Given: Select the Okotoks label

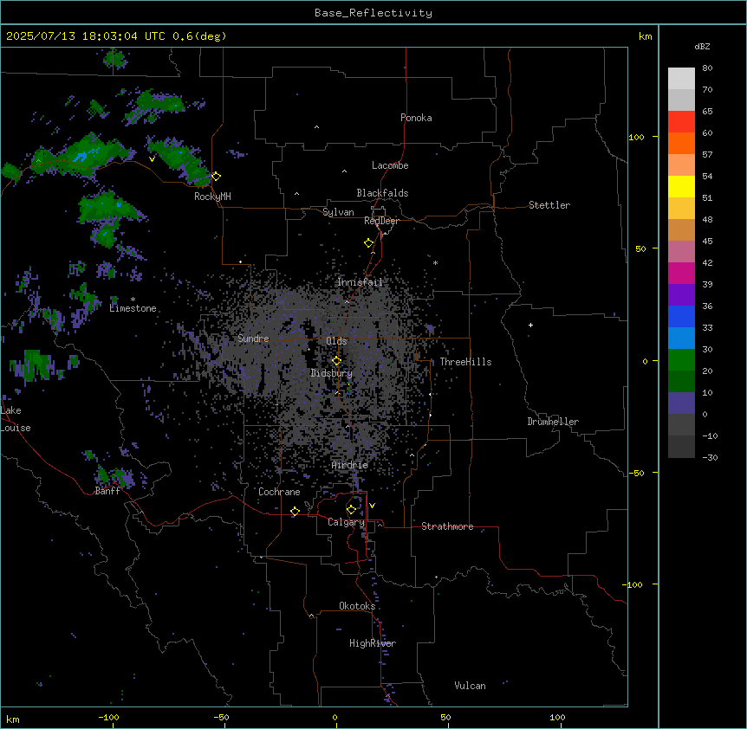Looking at the screenshot, I should [x=357, y=606].
